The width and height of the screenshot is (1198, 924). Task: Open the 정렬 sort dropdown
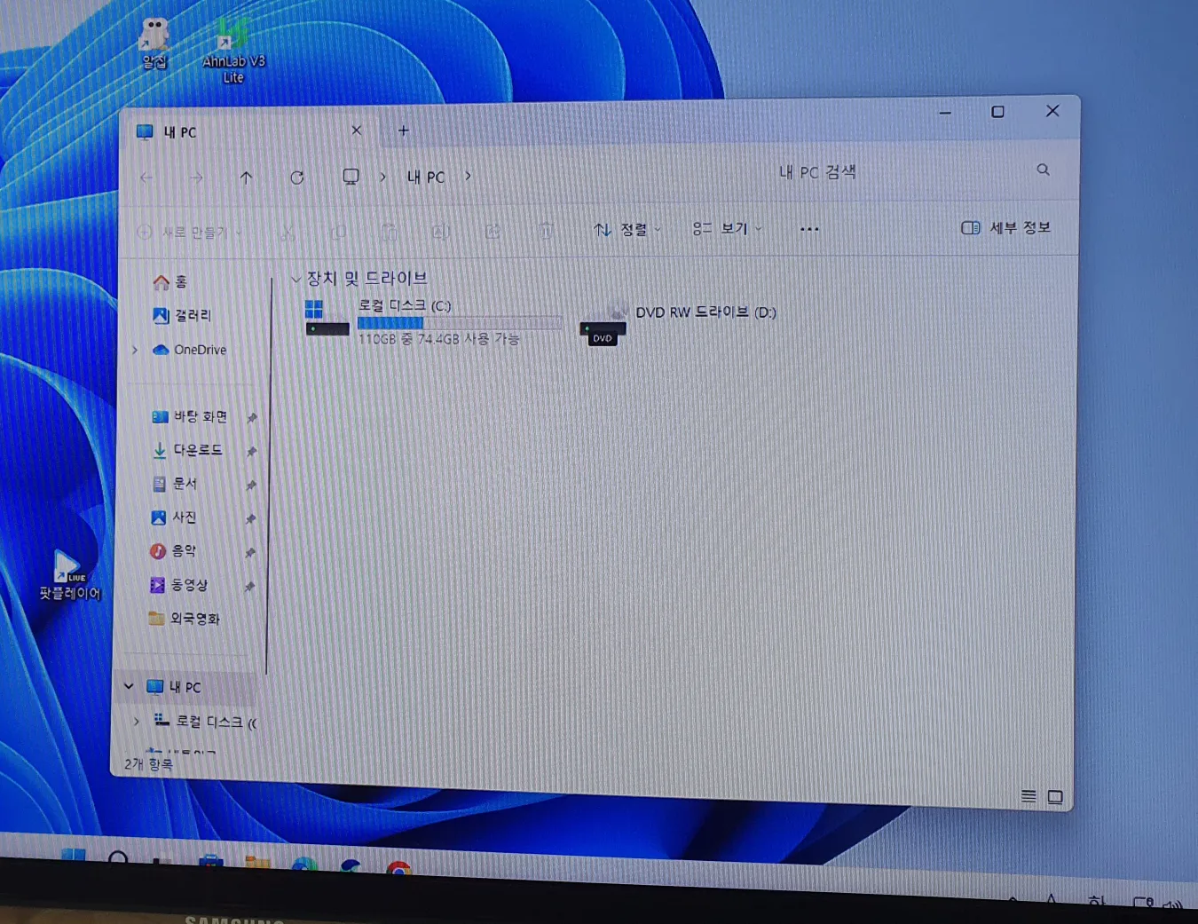(x=627, y=230)
